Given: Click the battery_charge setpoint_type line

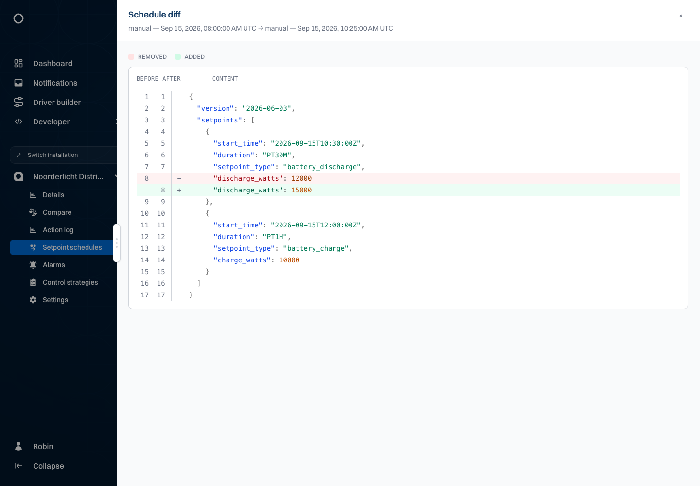Looking at the screenshot, I should pyautogui.click(x=408, y=248).
